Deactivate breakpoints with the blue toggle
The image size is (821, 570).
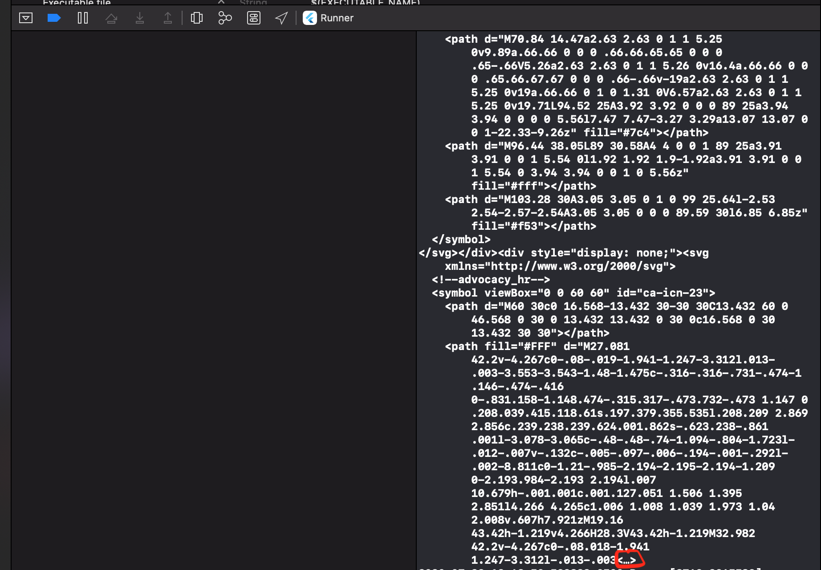pos(54,18)
